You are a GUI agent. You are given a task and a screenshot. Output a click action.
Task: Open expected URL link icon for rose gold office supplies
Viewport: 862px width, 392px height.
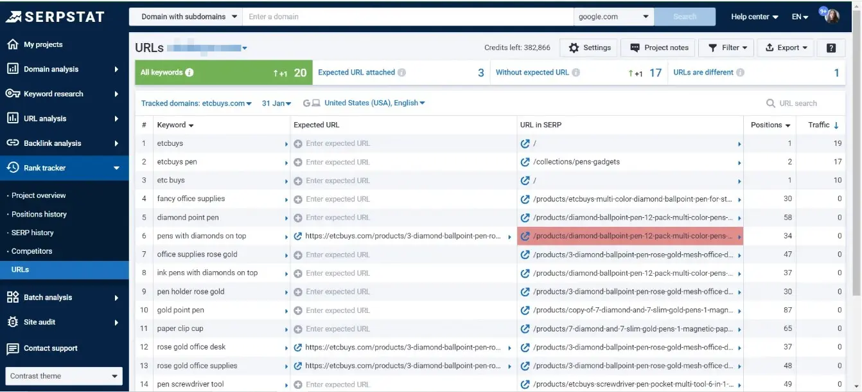[298, 366]
